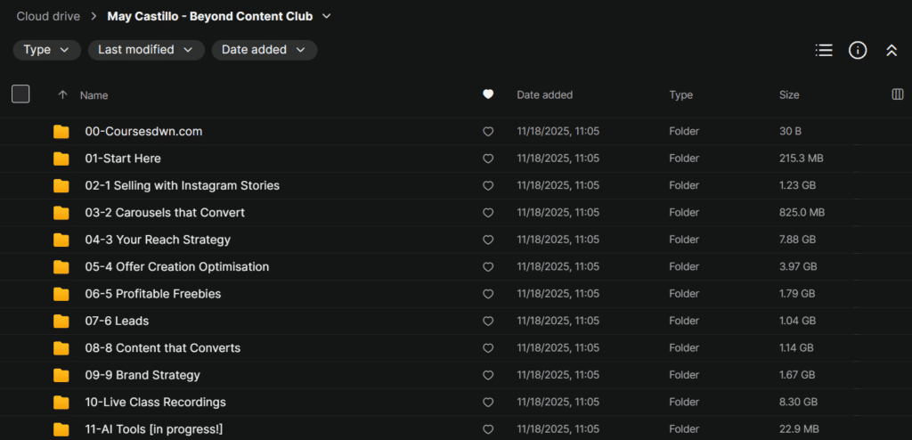Open the Last modified filter dropdown
912x440 pixels.
click(x=145, y=50)
